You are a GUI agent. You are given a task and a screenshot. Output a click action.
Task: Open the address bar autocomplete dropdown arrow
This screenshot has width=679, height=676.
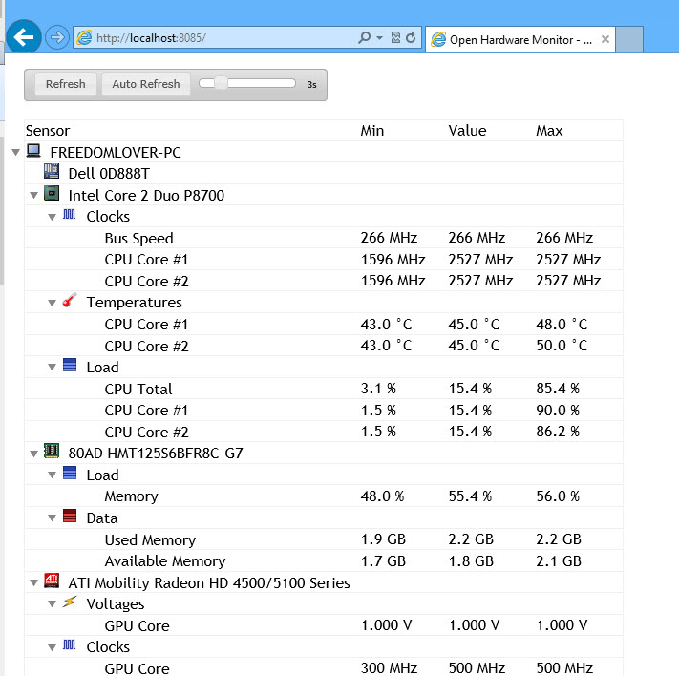pyautogui.click(x=379, y=38)
